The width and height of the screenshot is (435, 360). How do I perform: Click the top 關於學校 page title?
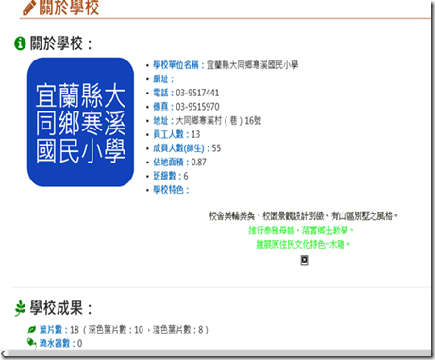point(69,8)
